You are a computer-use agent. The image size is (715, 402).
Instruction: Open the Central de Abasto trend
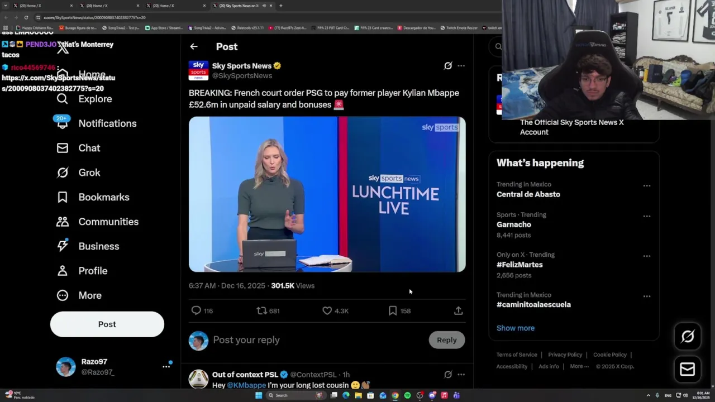(528, 194)
